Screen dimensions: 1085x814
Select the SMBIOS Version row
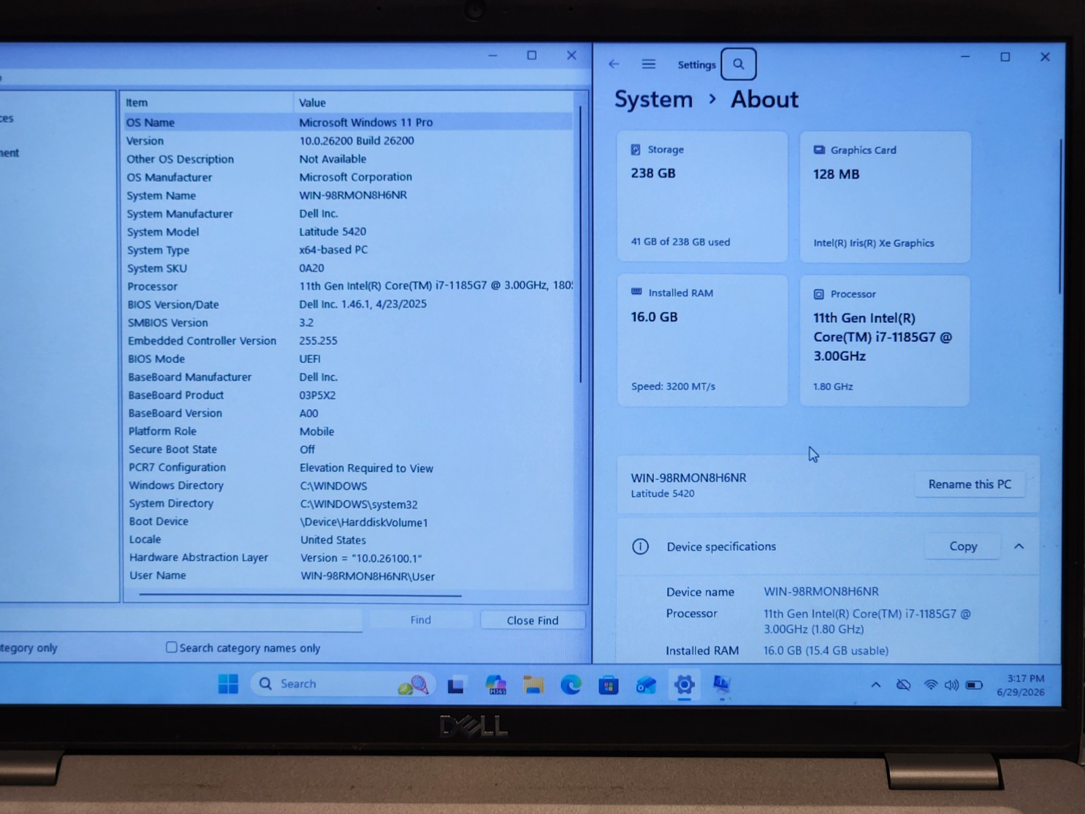point(349,322)
